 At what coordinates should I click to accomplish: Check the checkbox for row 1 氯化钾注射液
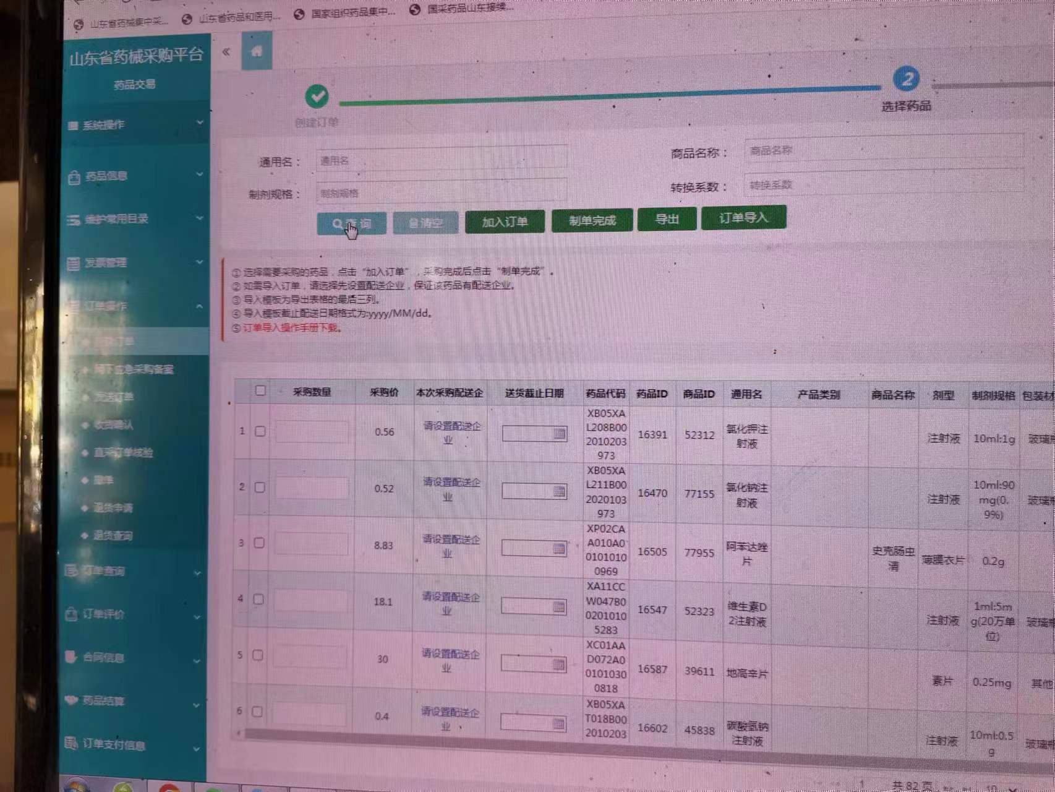click(x=260, y=431)
